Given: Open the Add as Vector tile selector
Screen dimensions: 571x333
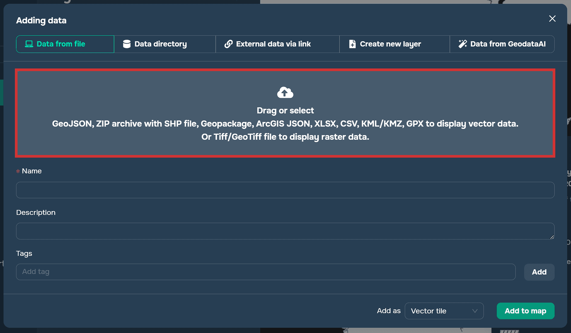Looking at the screenshot, I should [x=444, y=311].
